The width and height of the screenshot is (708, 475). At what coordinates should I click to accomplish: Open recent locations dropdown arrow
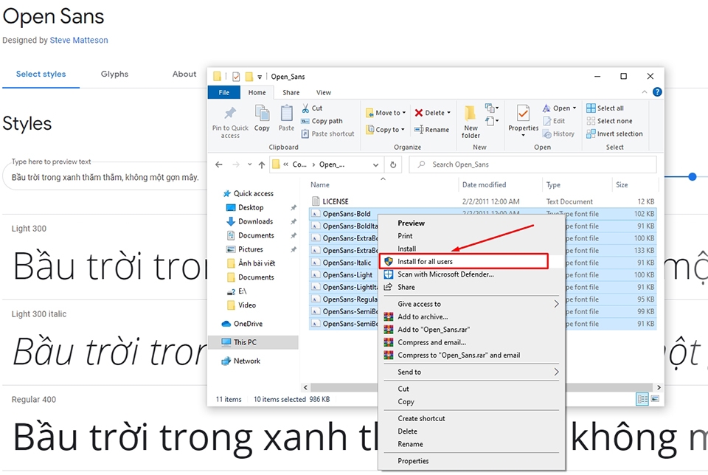pyautogui.click(x=250, y=164)
